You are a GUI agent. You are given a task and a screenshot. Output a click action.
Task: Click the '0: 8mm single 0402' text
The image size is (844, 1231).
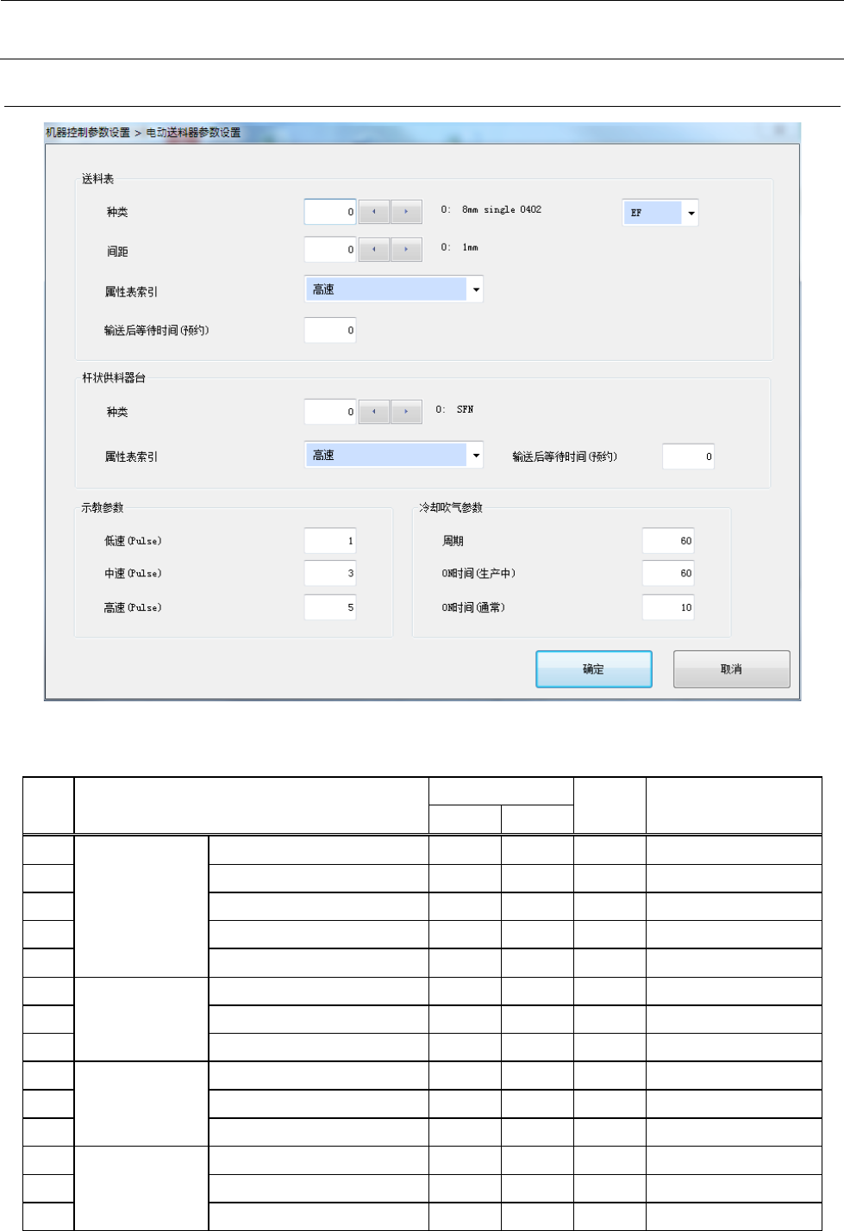click(x=491, y=209)
